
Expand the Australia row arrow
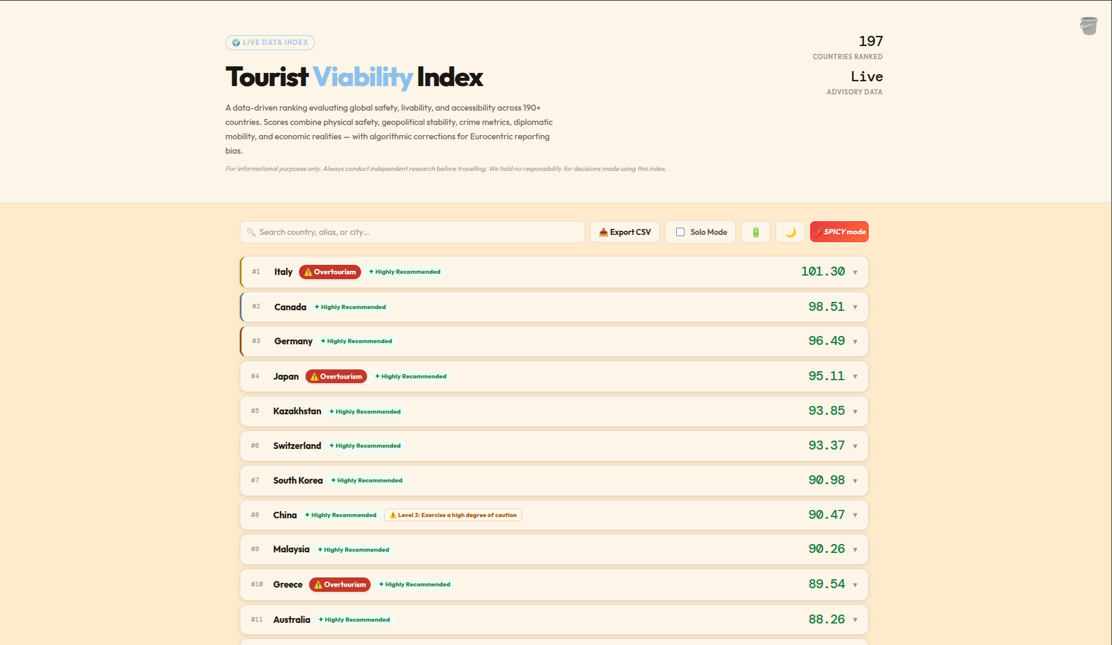[855, 620]
